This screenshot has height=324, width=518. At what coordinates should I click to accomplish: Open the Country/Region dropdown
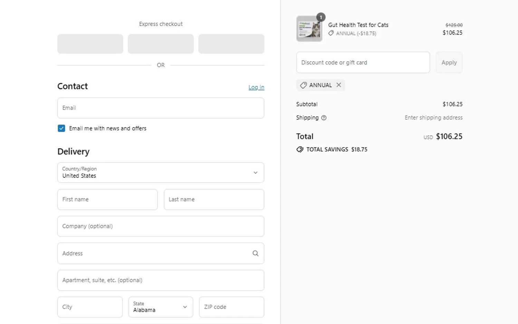(161, 173)
